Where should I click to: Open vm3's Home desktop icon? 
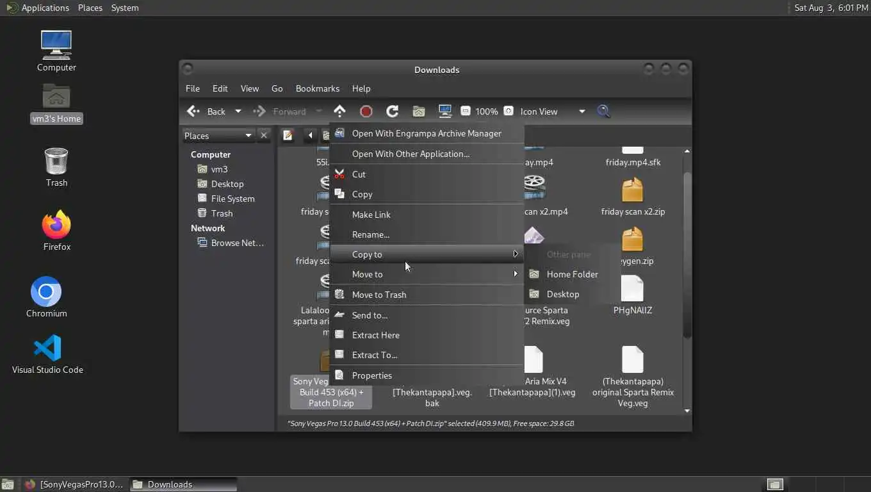point(56,103)
